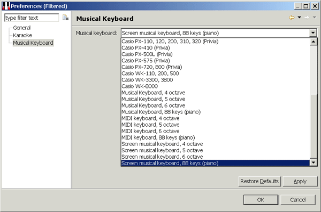Maximize the Preferences window

coord(306,6)
